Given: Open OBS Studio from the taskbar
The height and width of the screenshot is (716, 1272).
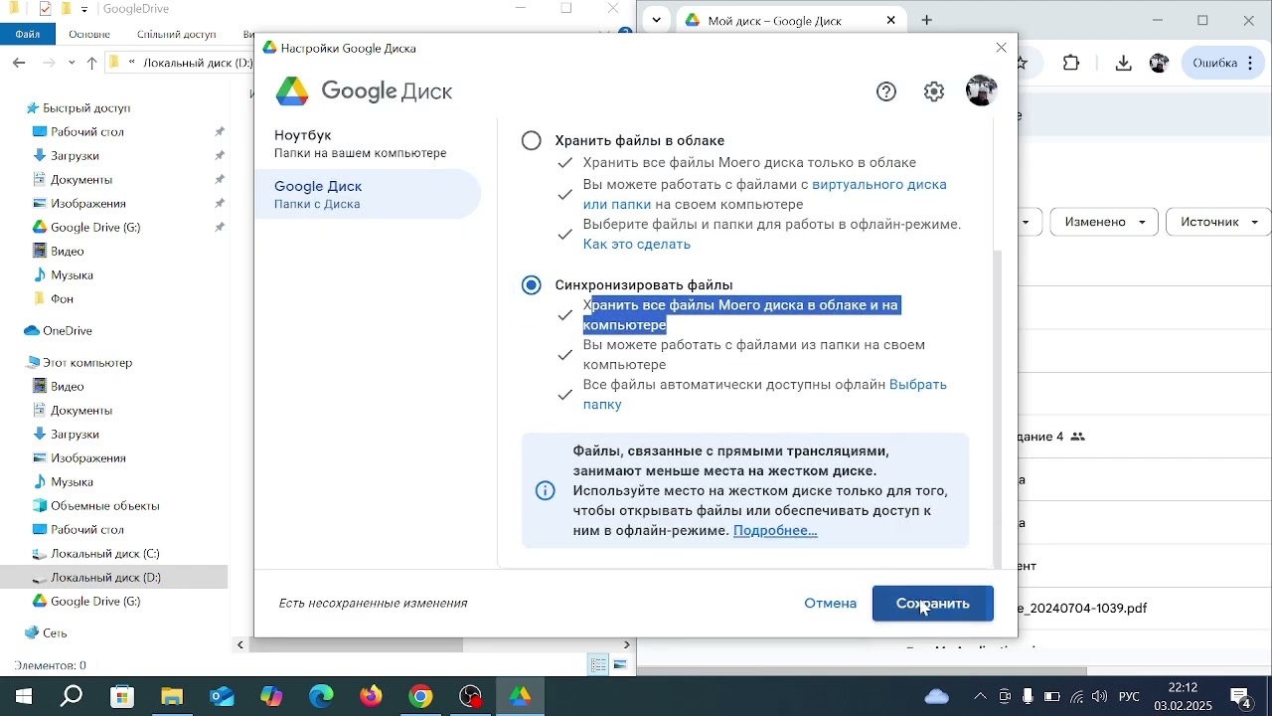Looking at the screenshot, I should tap(471, 697).
